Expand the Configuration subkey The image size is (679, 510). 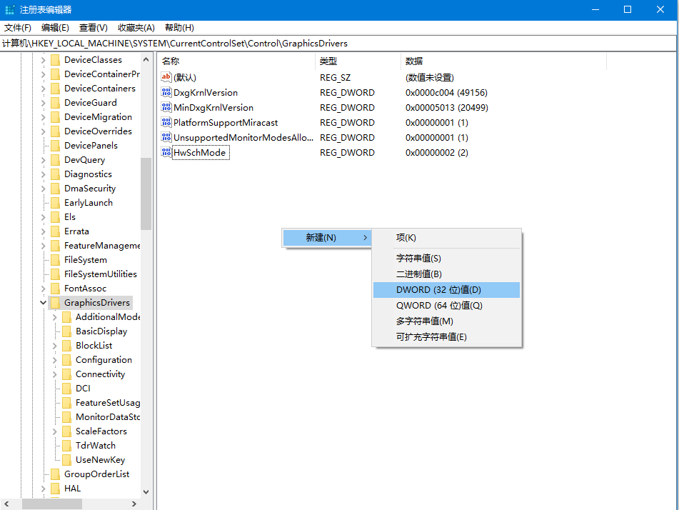54,359
